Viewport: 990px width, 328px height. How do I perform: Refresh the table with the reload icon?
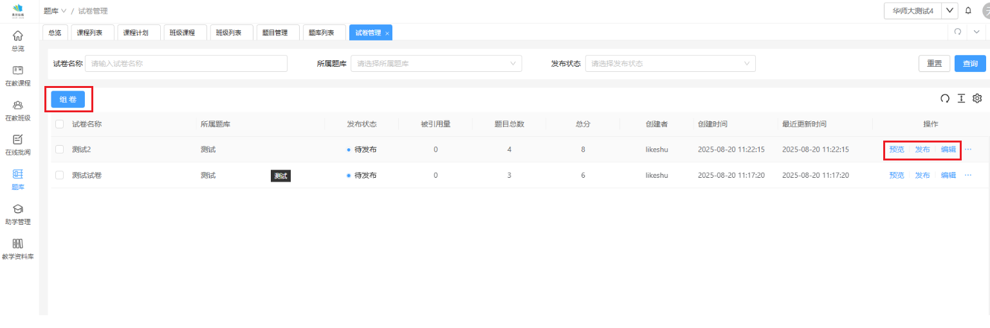pyautogui.click(x=945, y=98)
